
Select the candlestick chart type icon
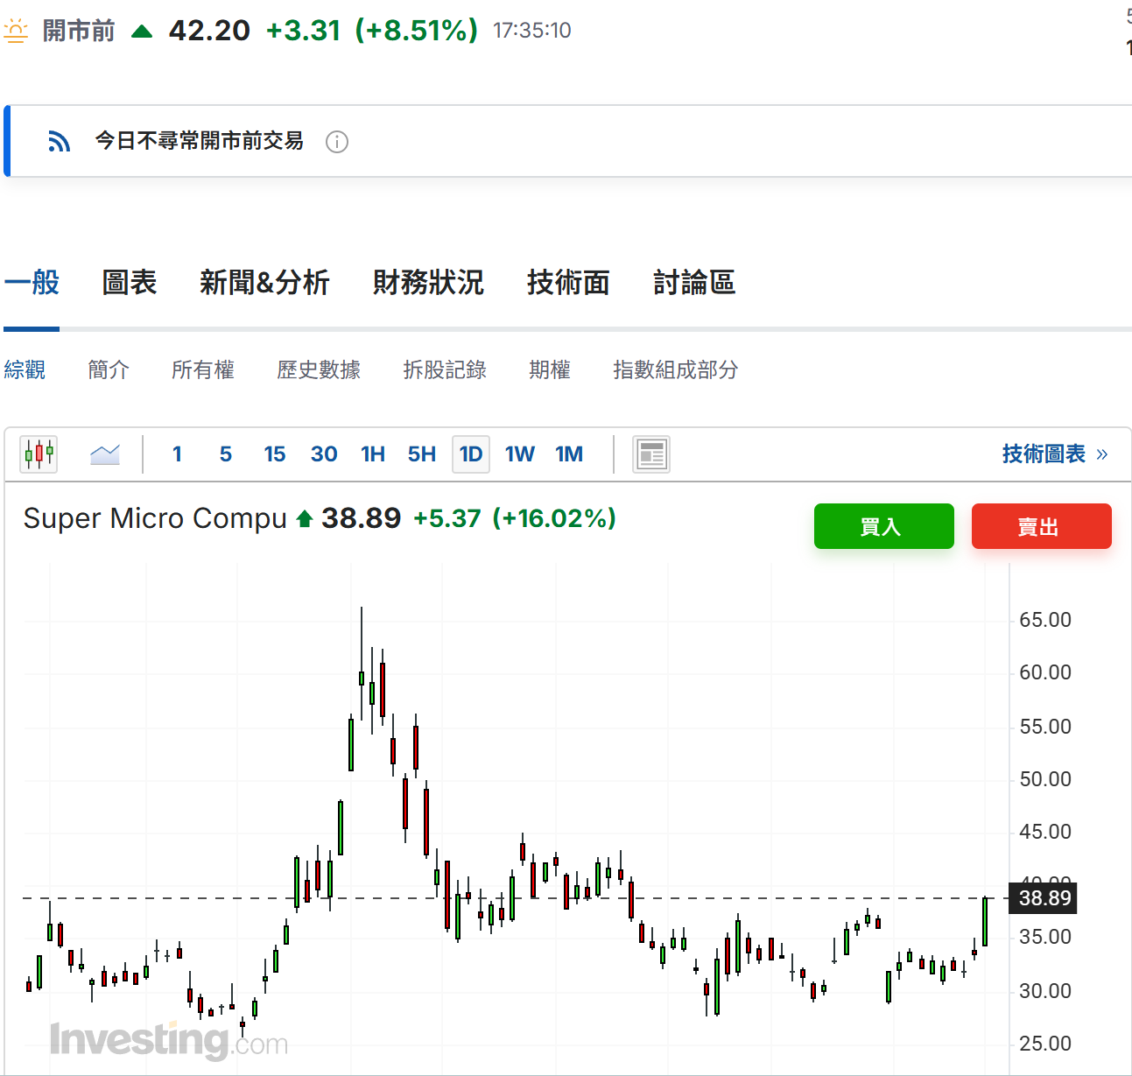(x=39, y=454)
